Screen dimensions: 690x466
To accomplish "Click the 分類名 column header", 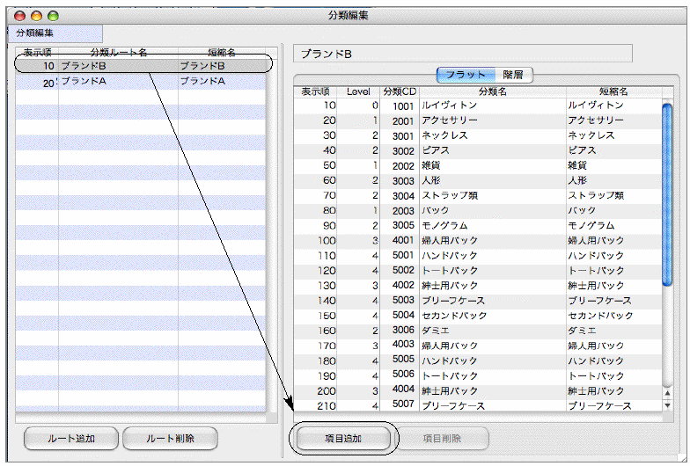I will (493, 91).
